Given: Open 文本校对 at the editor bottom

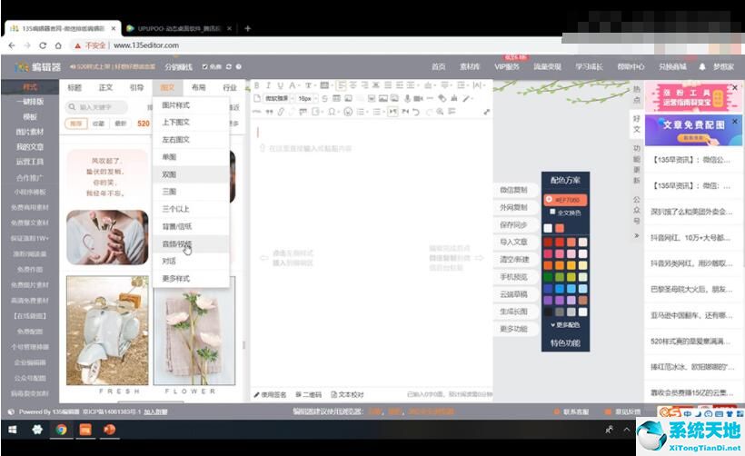Looking at the screenshot, I should [x=347, y=395].
